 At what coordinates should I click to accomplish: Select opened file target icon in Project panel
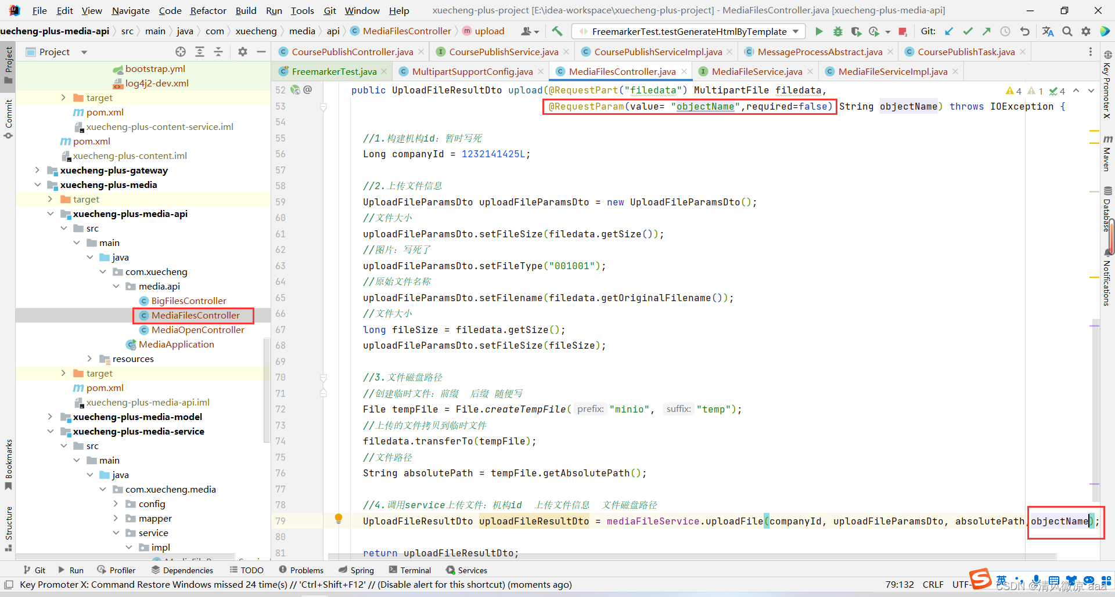pos(181,52)
